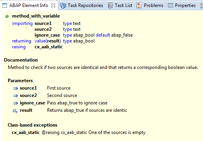This screenshot has height=141, width=203.
Task: Click source2 in the importing signature
Action: [x=43, y=29]
